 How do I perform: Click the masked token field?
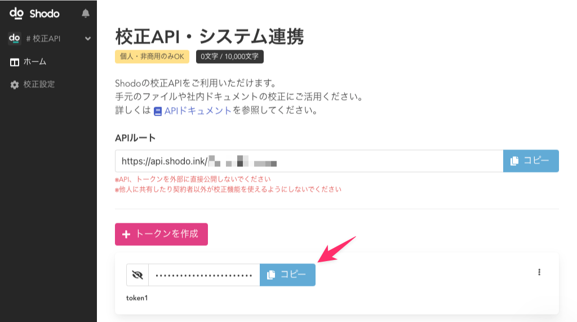pyautogui.click(x=204, y=275)
